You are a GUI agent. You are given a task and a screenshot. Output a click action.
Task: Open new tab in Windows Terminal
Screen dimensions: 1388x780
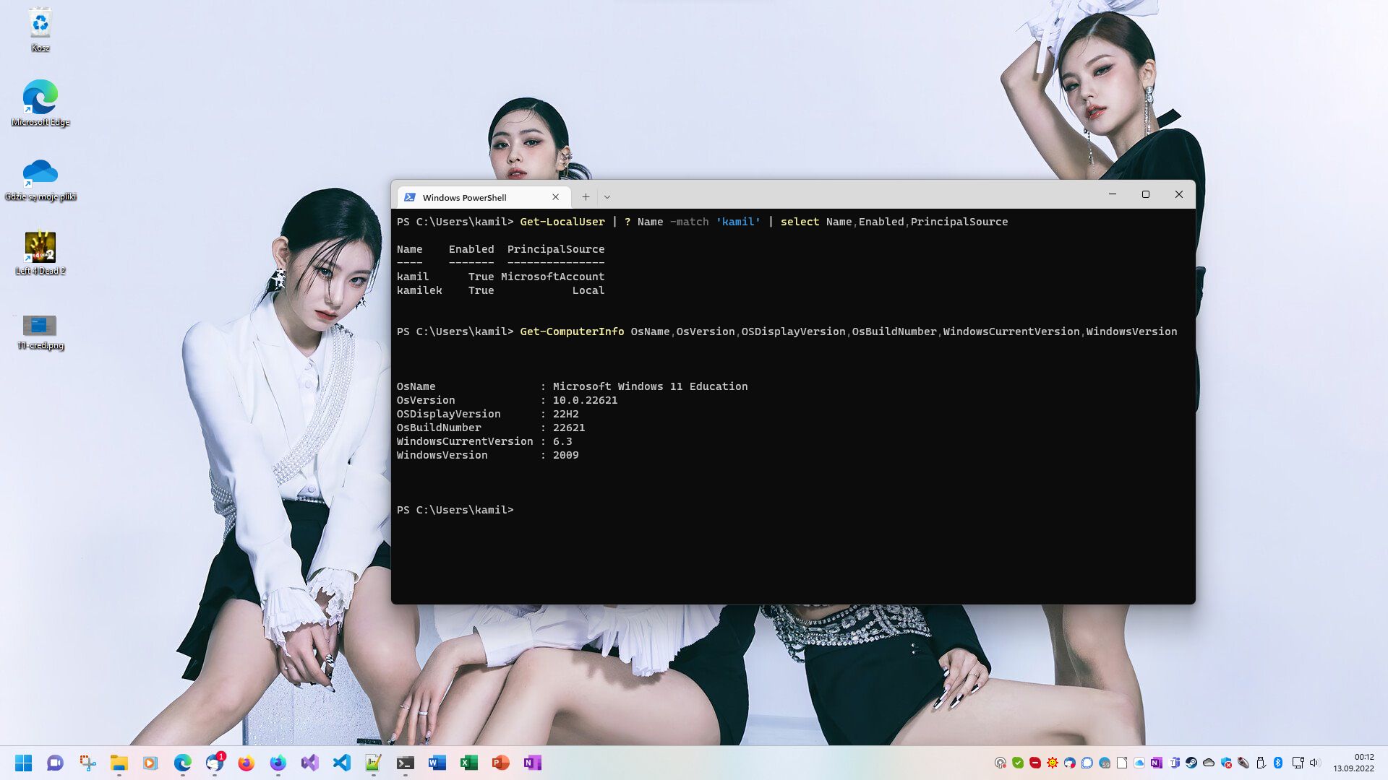tap(586, 196)
